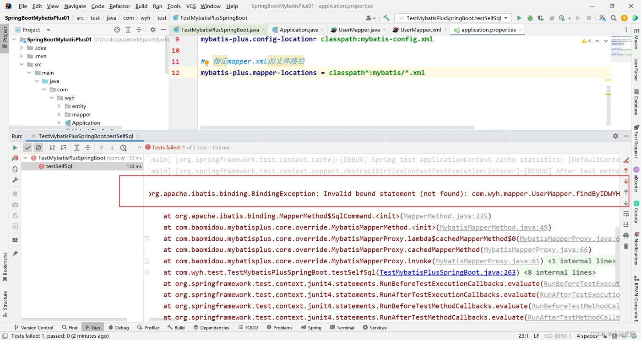Build project with hammer icon
This screenshot has width=641, height=340.
click(386, 18)
